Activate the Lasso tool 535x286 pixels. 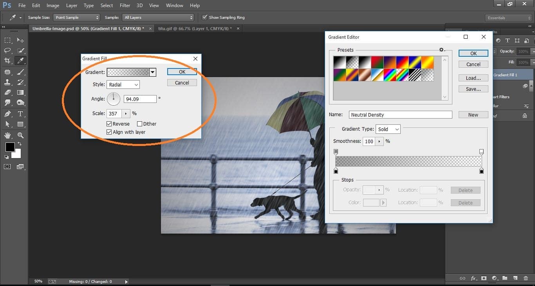[x=7, y=50]
